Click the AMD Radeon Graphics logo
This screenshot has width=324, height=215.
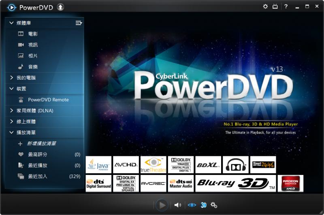(290, 183)
